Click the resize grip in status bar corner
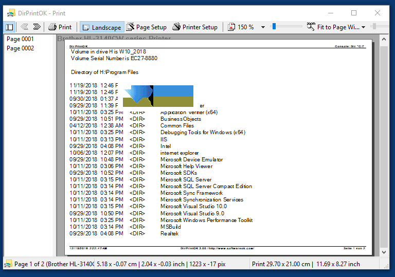Screen dimensions: 395x277 (x=386, y=266)
